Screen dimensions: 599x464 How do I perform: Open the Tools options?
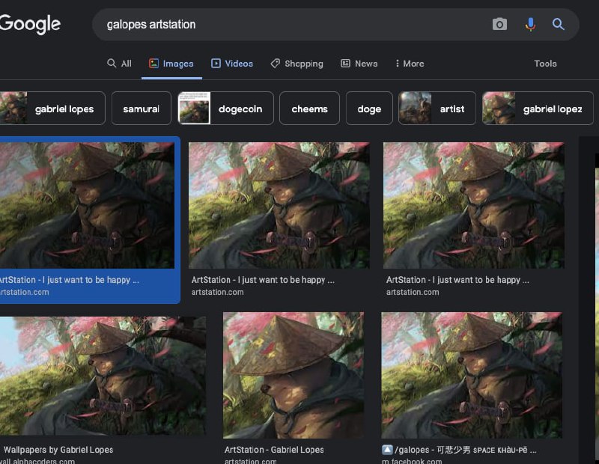pos(545,64)
